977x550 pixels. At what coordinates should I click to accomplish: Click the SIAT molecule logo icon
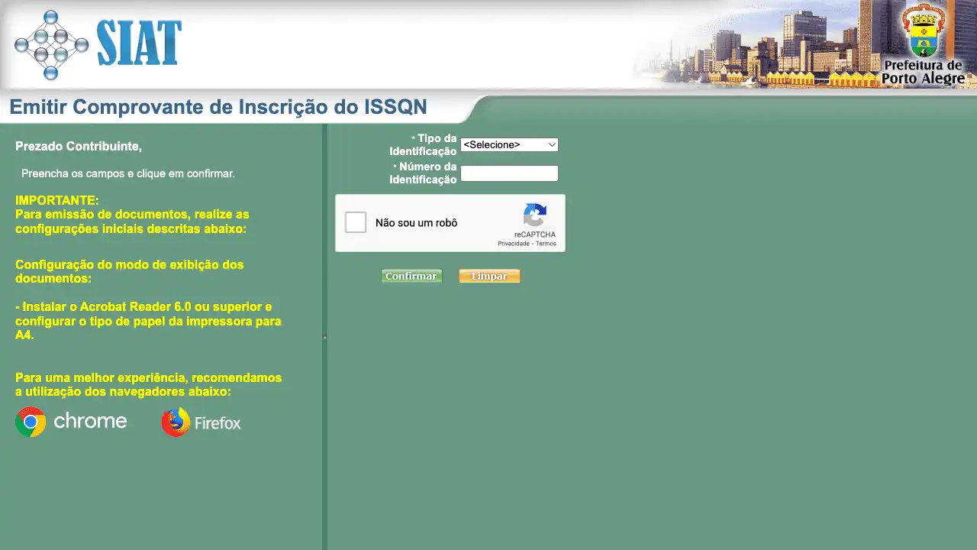point(51,45)
